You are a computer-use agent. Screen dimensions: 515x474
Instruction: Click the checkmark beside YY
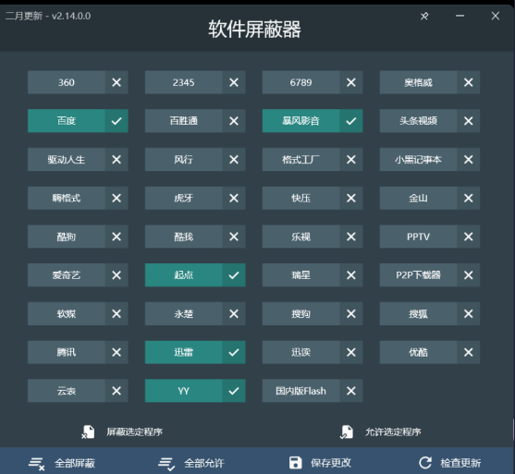(234, 391)
